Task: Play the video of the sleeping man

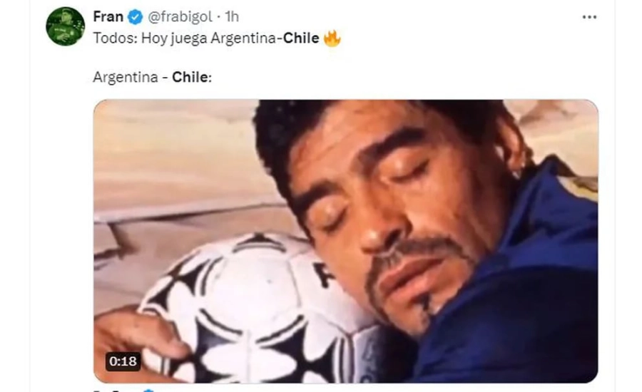Action: [x=346, y=242]
